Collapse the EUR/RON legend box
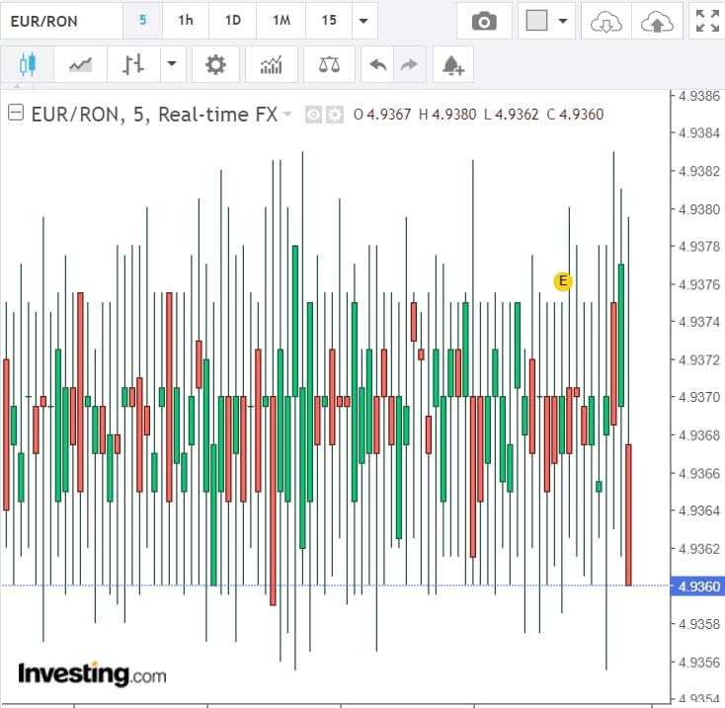 16,114
